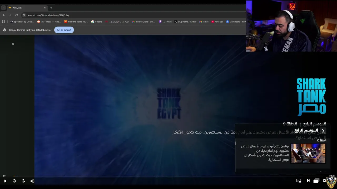Rewind the video with the replay icon
The image size is (337, 189).
pyautogui.click(x=14, y=181)
